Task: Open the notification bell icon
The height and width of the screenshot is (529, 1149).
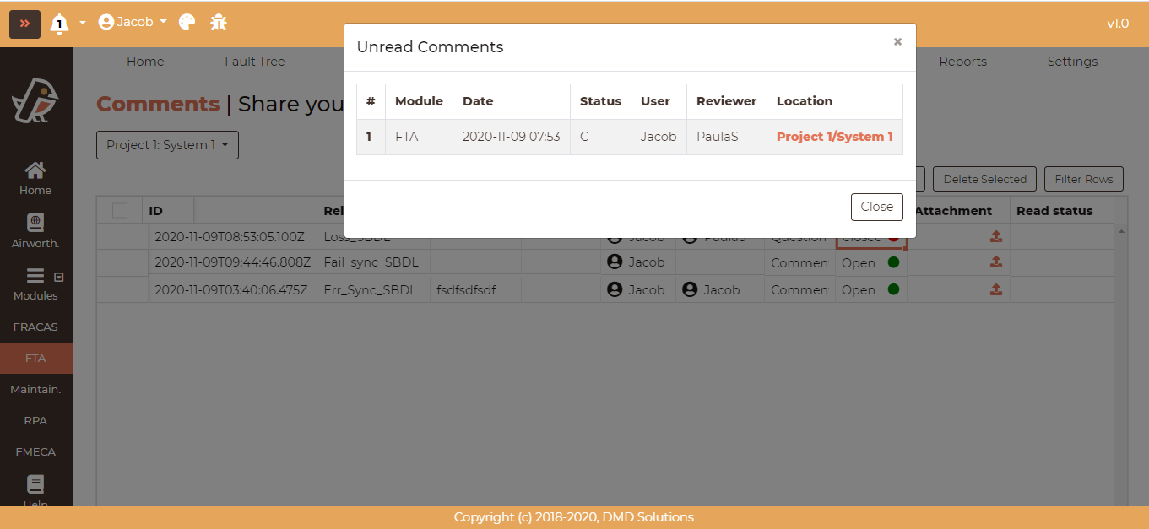Action: pos(58,23)
